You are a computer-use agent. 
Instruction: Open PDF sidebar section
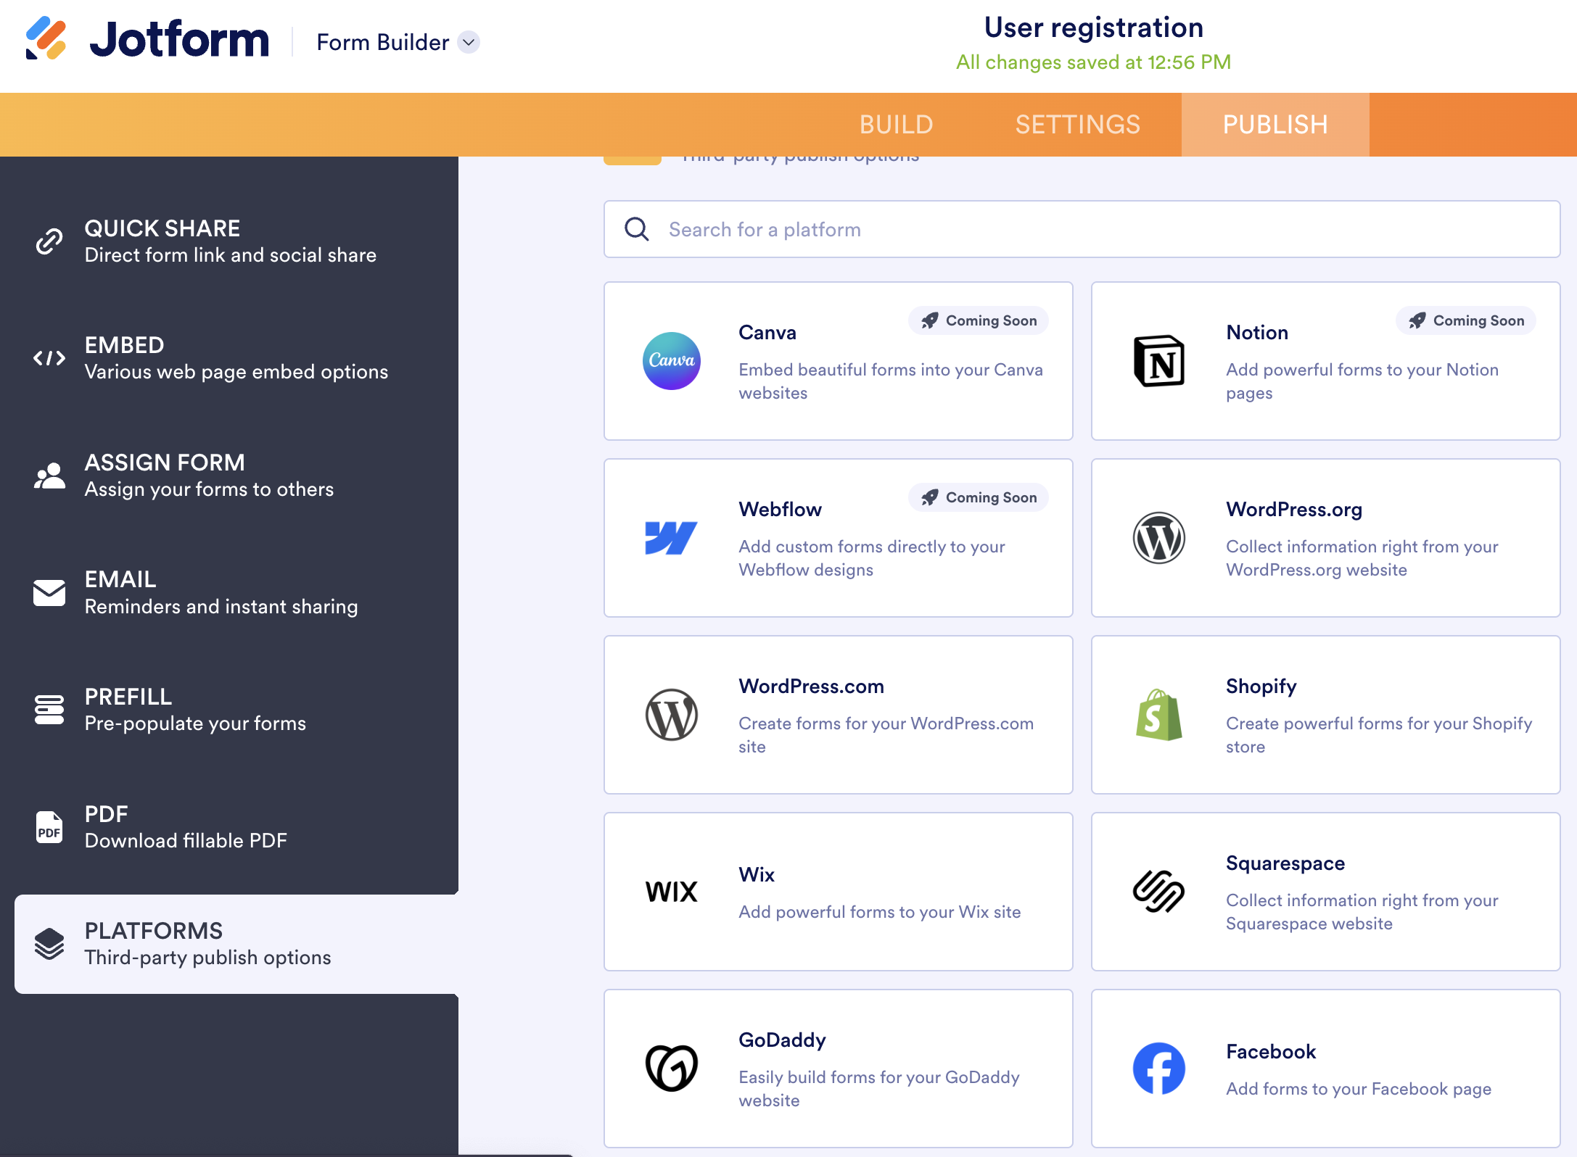(x=229, y=827)
